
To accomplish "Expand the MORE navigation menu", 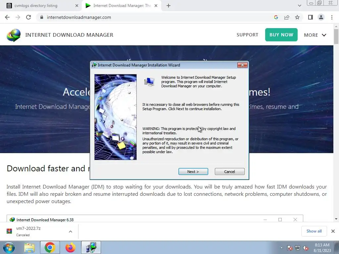I will pyautogui.click(x=315, y=35).
